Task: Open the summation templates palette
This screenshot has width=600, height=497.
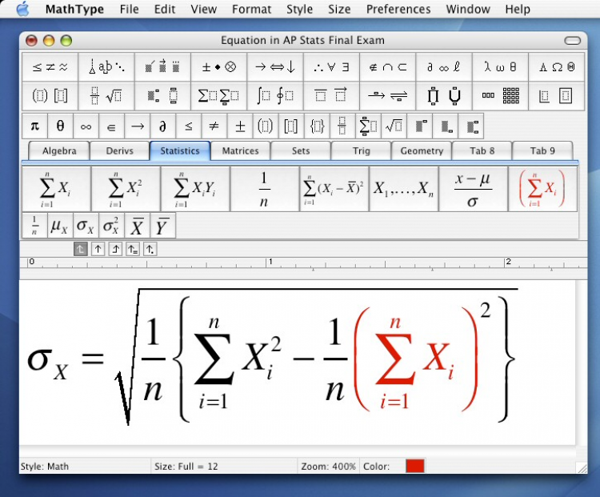Action: 219,96
